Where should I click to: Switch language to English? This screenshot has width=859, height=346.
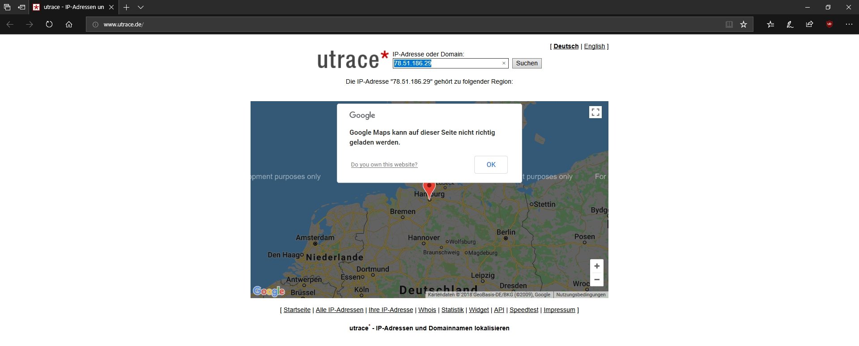click(594, 46)
